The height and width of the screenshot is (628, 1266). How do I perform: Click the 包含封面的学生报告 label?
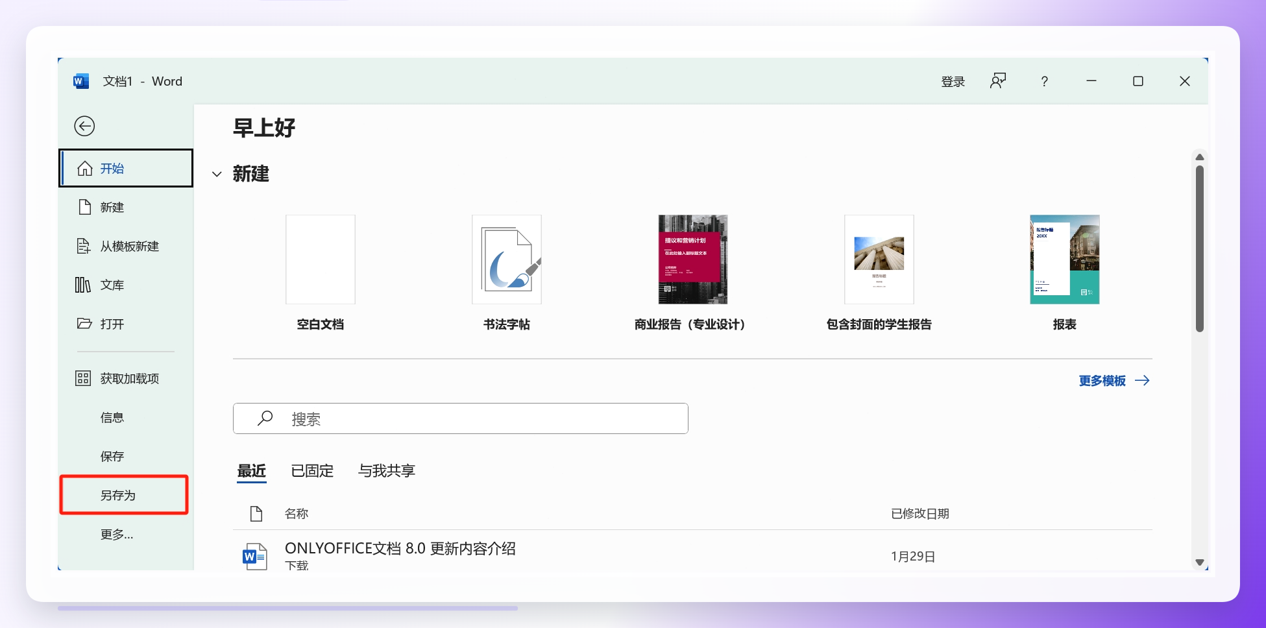pos(879,324)
